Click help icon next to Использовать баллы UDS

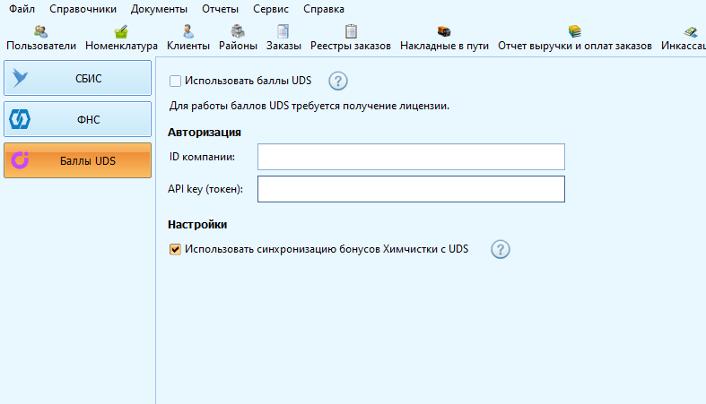337,82
